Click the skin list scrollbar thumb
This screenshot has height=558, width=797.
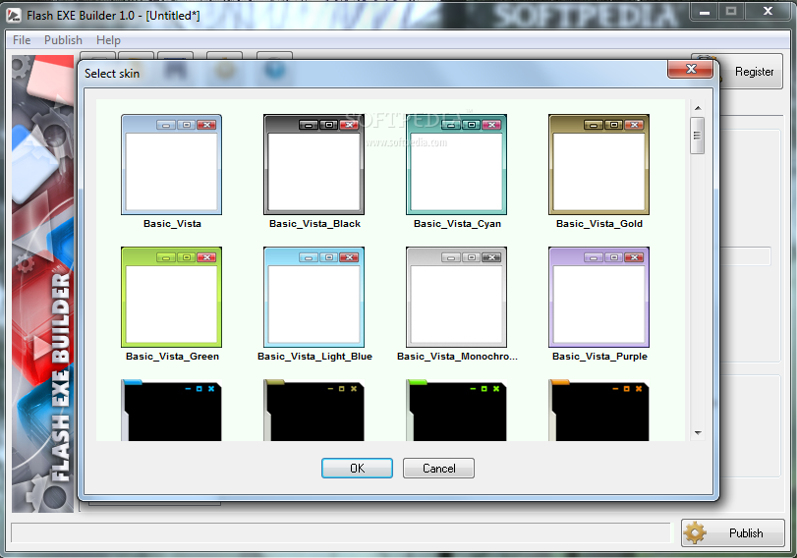(698, 136)
